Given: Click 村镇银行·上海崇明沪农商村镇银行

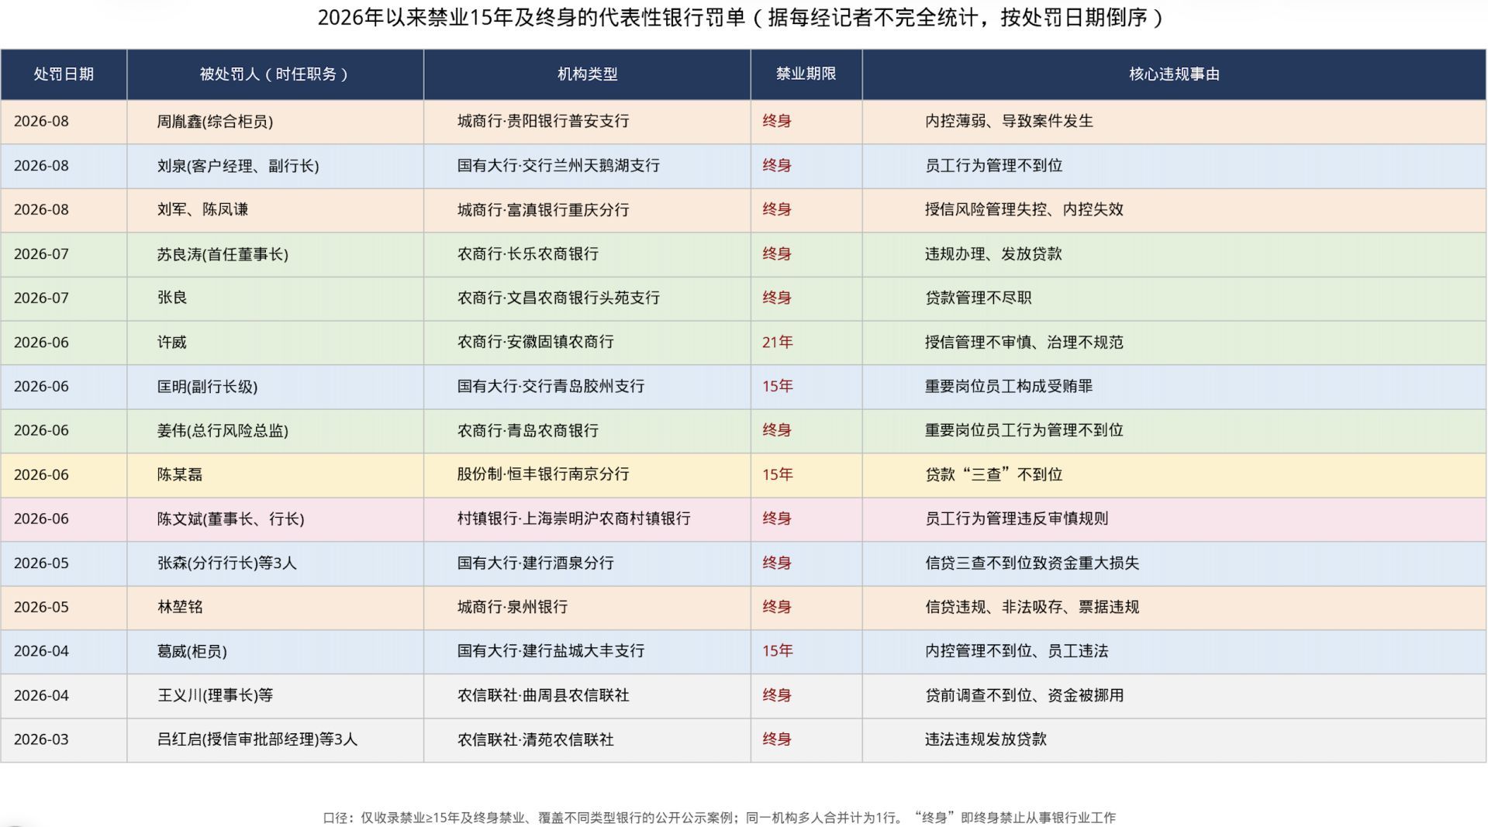Looking at the screenshot, I should click(574, 519).
